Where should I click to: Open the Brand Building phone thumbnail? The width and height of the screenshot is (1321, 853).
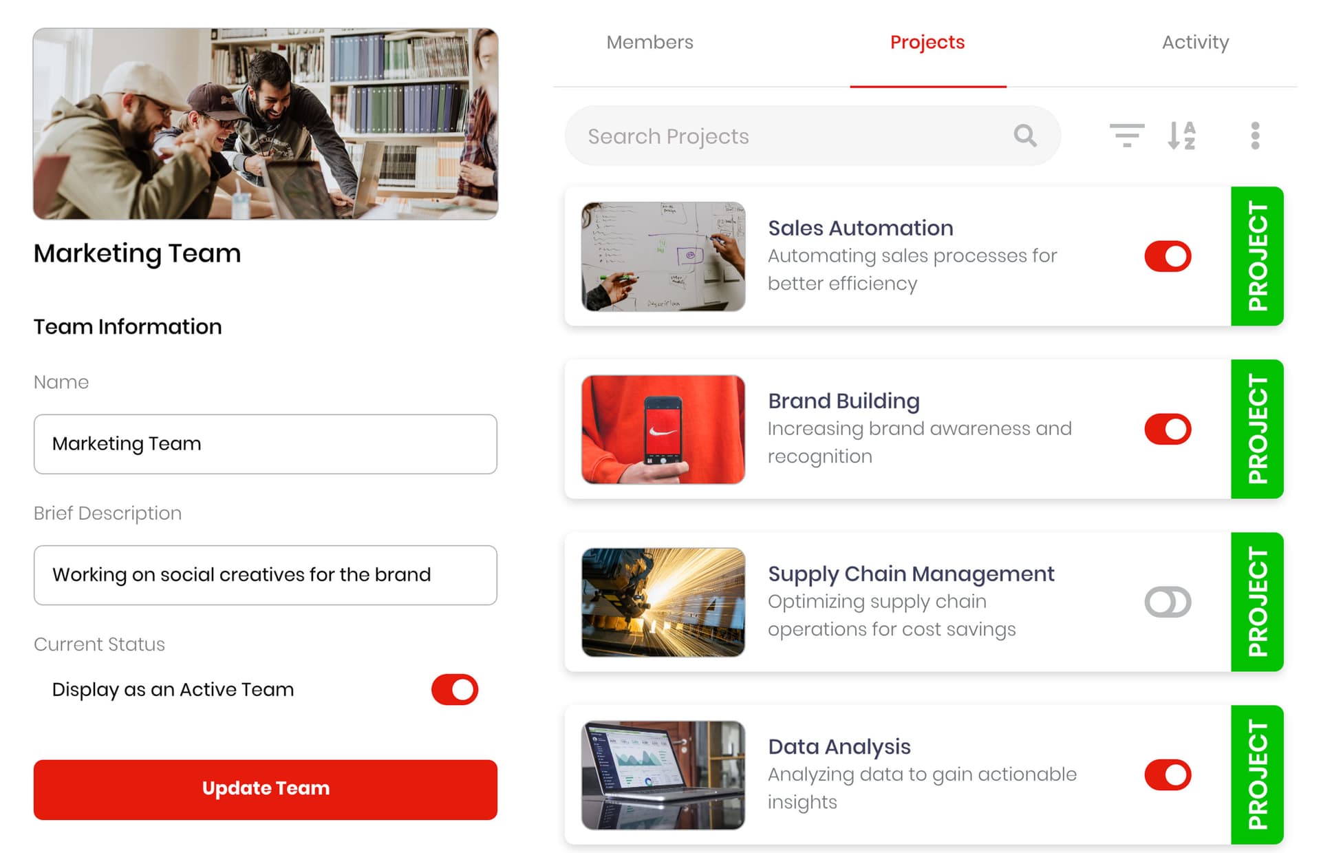click(663, 429)
